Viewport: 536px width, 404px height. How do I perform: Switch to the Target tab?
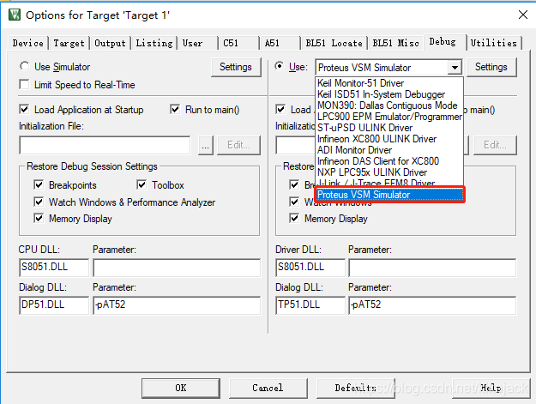coord(69,43)
